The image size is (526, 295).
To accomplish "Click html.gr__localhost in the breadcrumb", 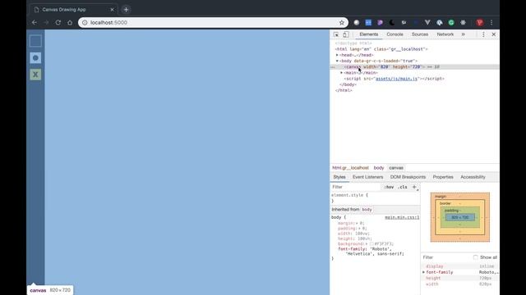I will [350, 168].
